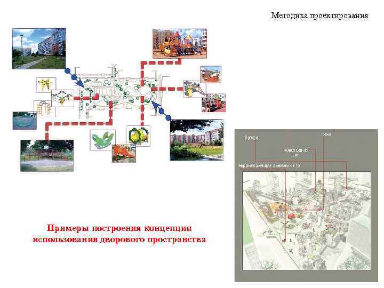The width and height of the screenshot is (384, 288).
Task: Open the red playground equipment photo
Action: coord(214,102)
